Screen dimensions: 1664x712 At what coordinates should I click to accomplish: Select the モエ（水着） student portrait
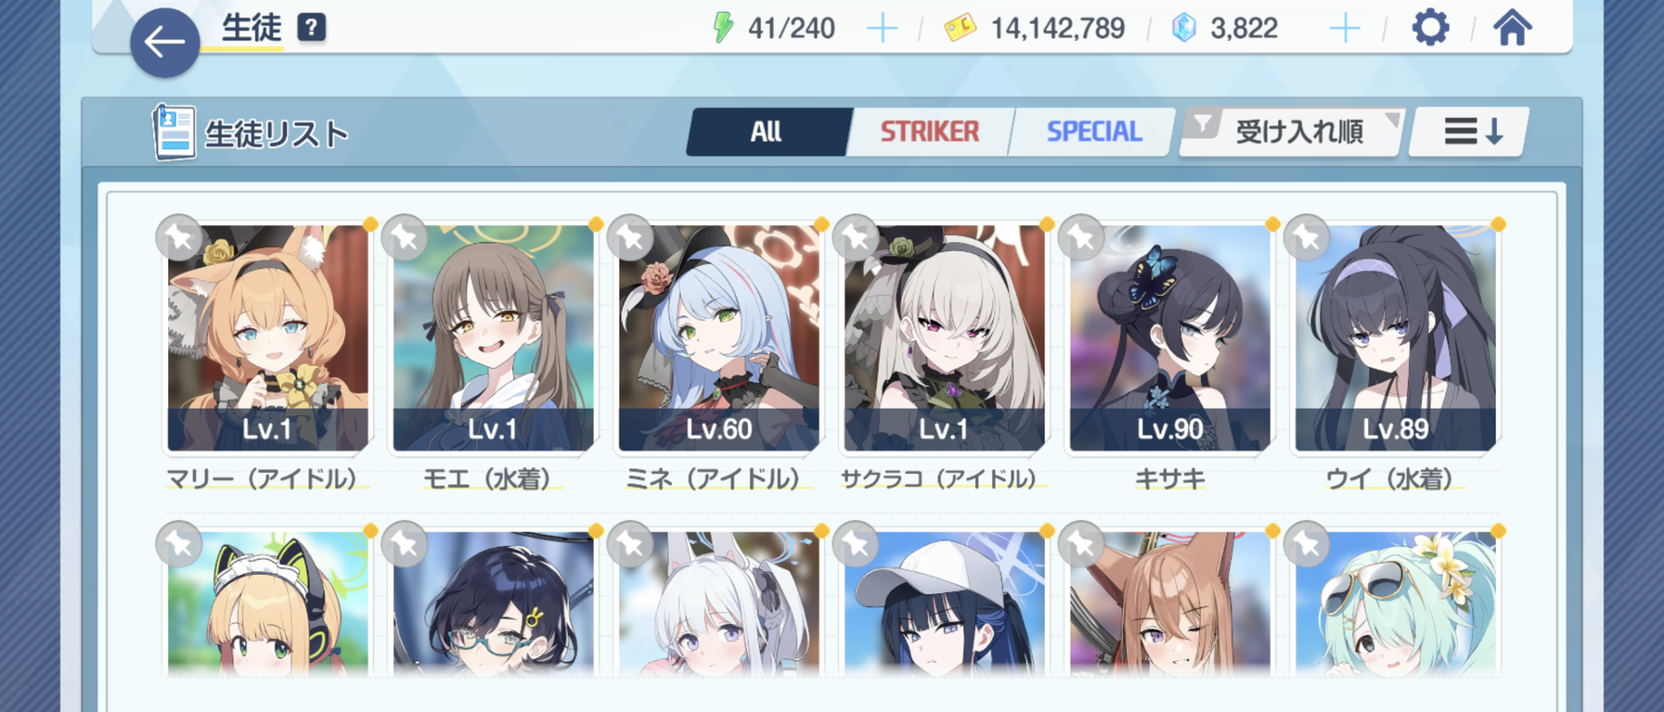pyautogui.click(x=493, y=338)
